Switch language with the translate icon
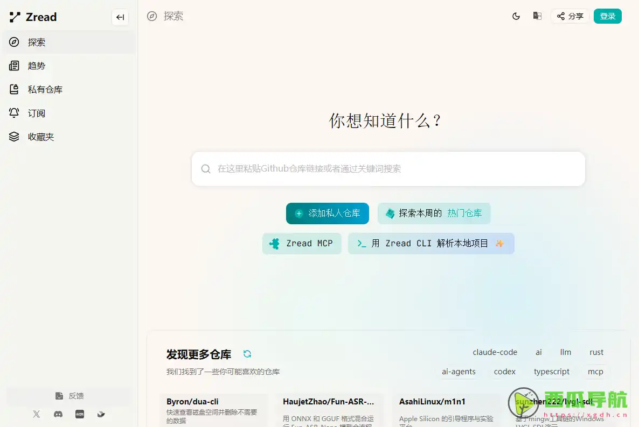The height and width of the screenshot is (427, 639). point(537,16)
